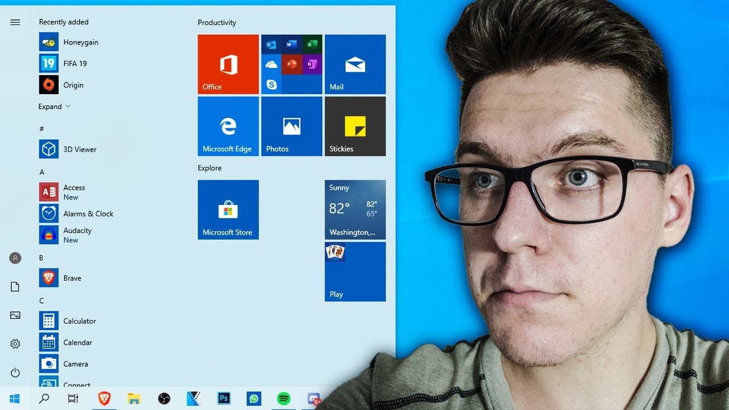Click the Windows Start button
729x410 pixels.
(15, 398)
